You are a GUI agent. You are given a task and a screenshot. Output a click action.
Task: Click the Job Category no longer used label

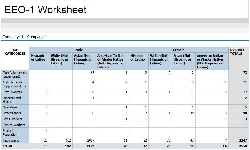[x=14, y=75]
